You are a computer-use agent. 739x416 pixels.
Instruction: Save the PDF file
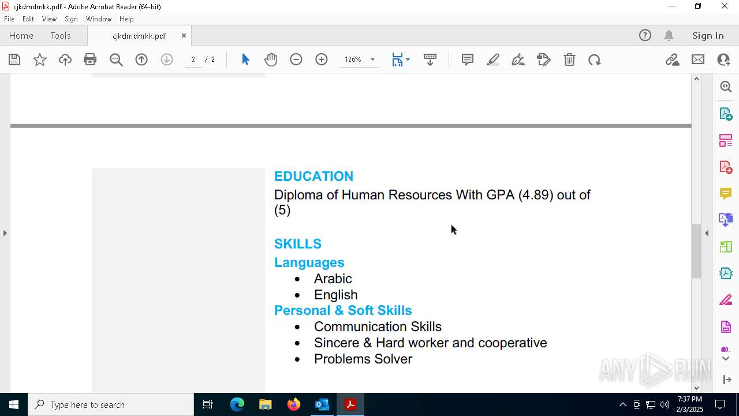click(x=14, y=60)
